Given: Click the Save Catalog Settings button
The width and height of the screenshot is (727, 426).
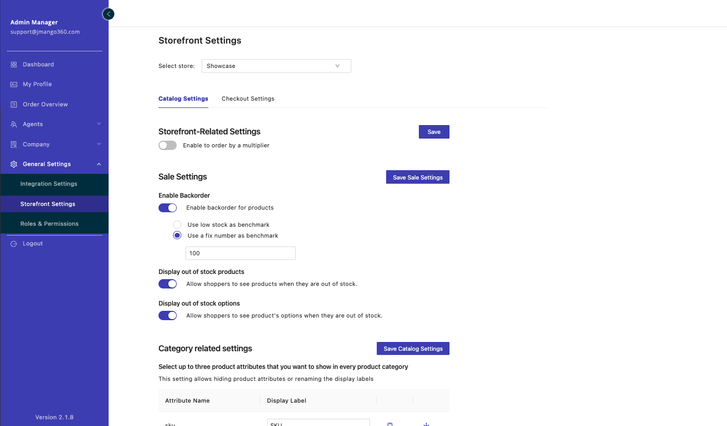Looking at the screenshot, I should [413, 349].
